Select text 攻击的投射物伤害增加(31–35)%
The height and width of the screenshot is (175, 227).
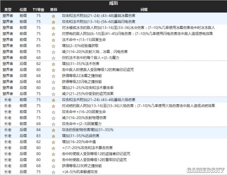(x=88, y=130)
